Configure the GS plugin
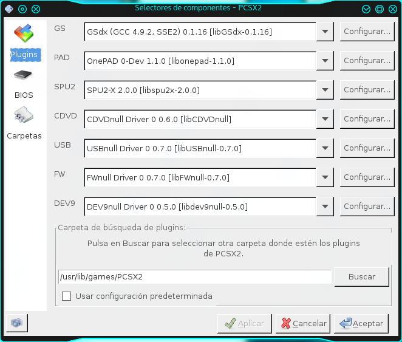The height and width of the screenshot is (342, 402). [367, 31]
